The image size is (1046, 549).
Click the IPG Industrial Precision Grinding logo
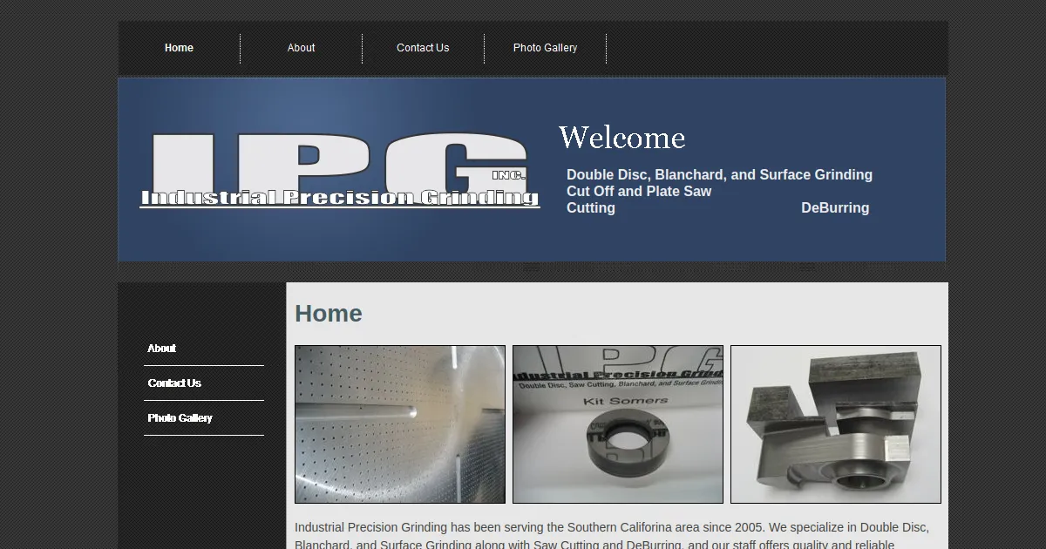click(340, 171)
